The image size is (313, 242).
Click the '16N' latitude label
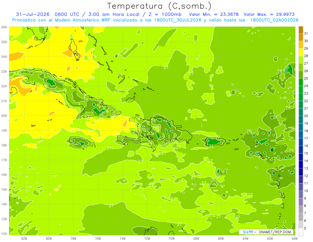click(x=4, y=175)
